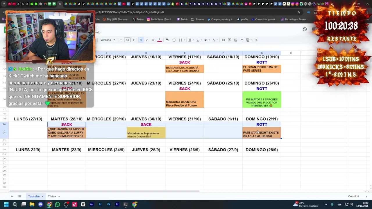Click the Count: 6 status summary
This screenshot has width=372, height=209.
[x=353, y=196]
